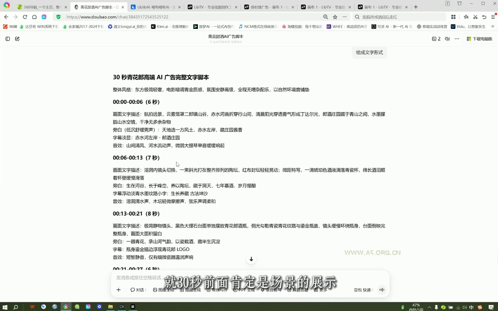The height and width of the screenshot is (311, 498).
Task: Open the 更多 skills menu
Action: coord(321,290)
